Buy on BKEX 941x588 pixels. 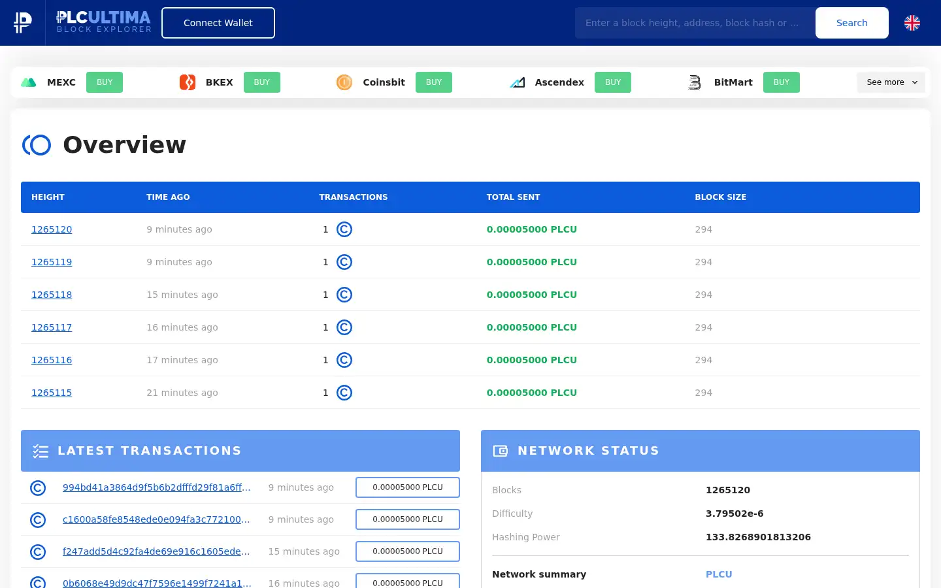coord(262,82)
